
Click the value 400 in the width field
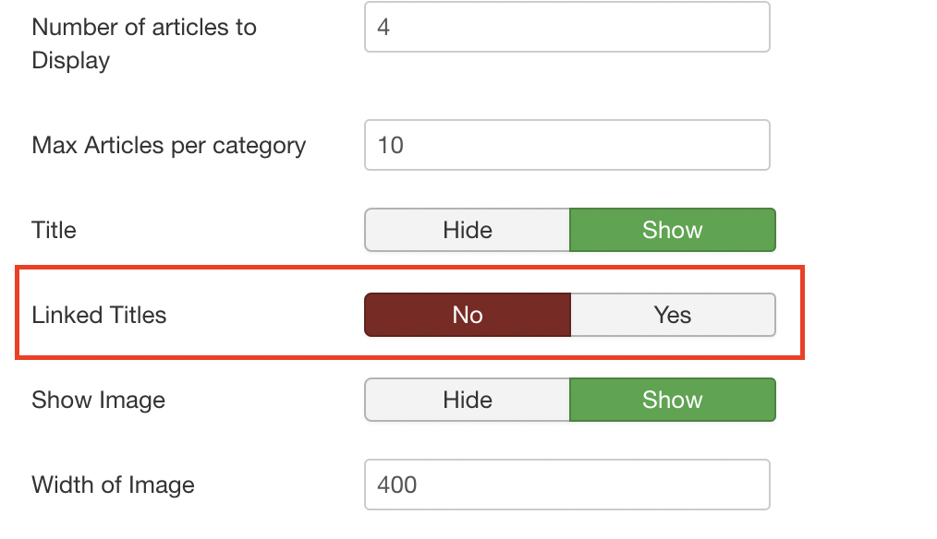pos(397,485)
